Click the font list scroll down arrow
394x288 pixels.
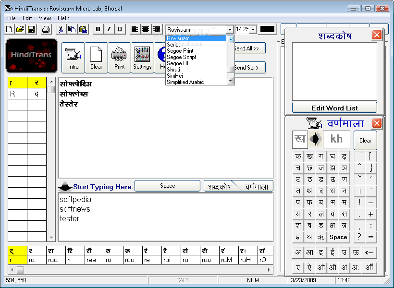point(231,81)
